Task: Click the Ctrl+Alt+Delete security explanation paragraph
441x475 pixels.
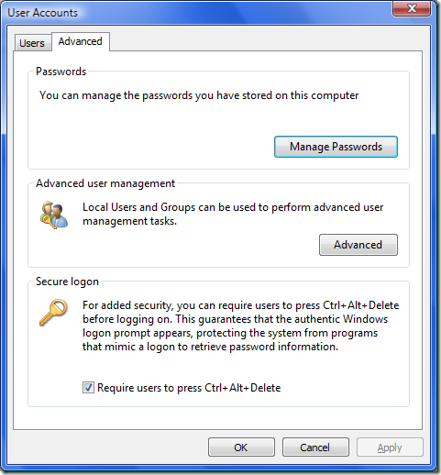Action: (240, 326)
